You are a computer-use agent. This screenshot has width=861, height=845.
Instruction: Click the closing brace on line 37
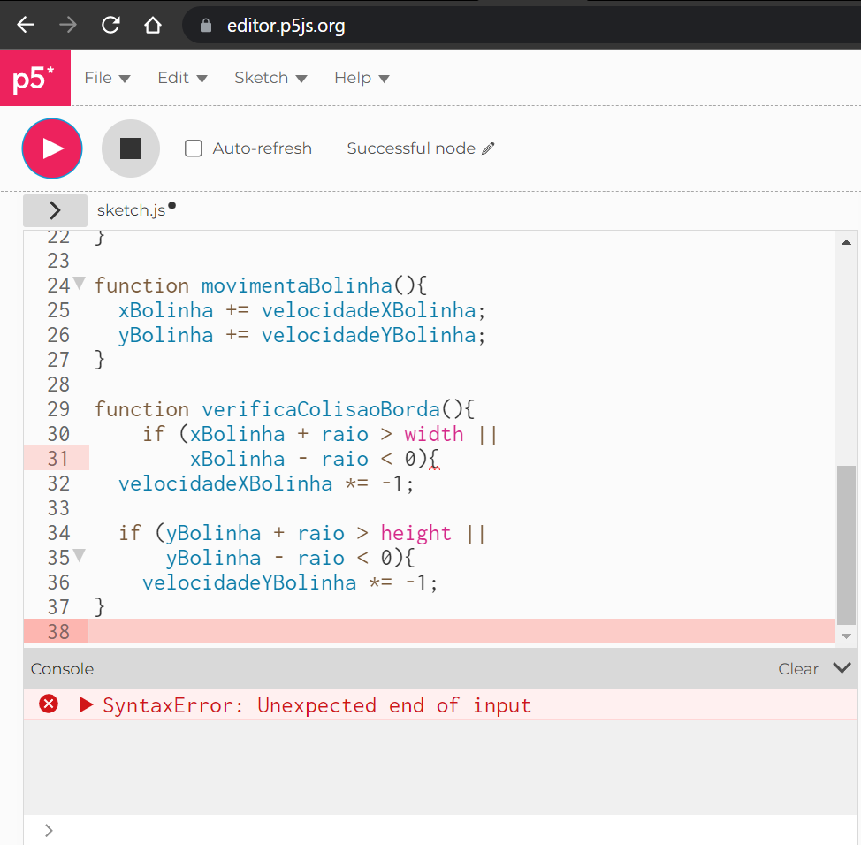pyautogui.click(x=99, y=607)
